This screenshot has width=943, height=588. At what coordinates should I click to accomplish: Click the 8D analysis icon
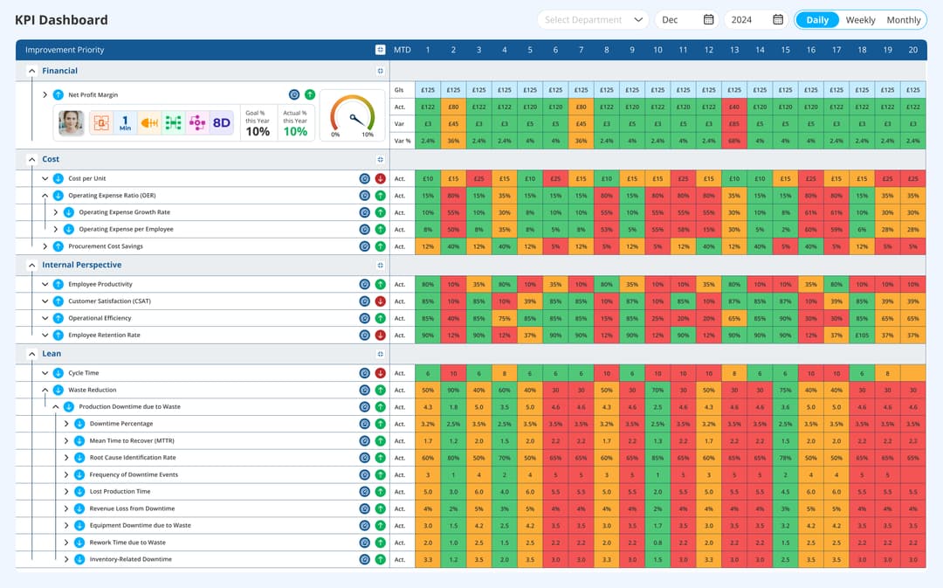point(221,122)
